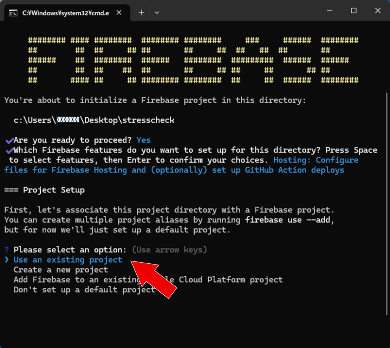
Task: Click the Desktop\stresscheck directory path
Action: [x=94, y=120]
